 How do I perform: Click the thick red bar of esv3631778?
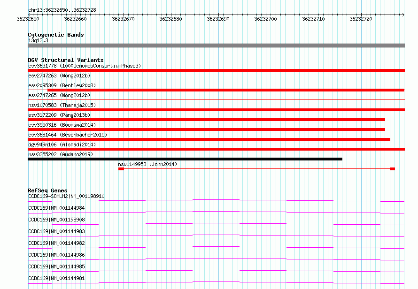[x=216, y=70]
